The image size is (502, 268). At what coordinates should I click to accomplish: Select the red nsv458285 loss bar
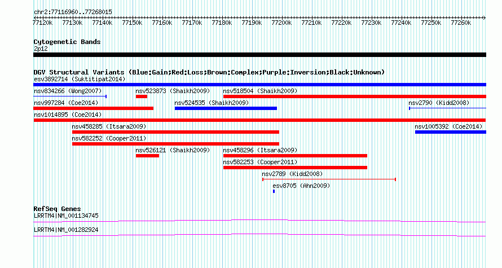[175, 132]
